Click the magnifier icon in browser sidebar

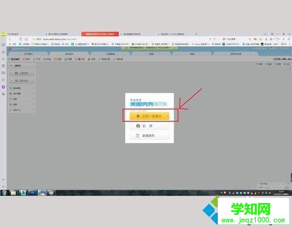pyautogui.click(x=4, y=59)
